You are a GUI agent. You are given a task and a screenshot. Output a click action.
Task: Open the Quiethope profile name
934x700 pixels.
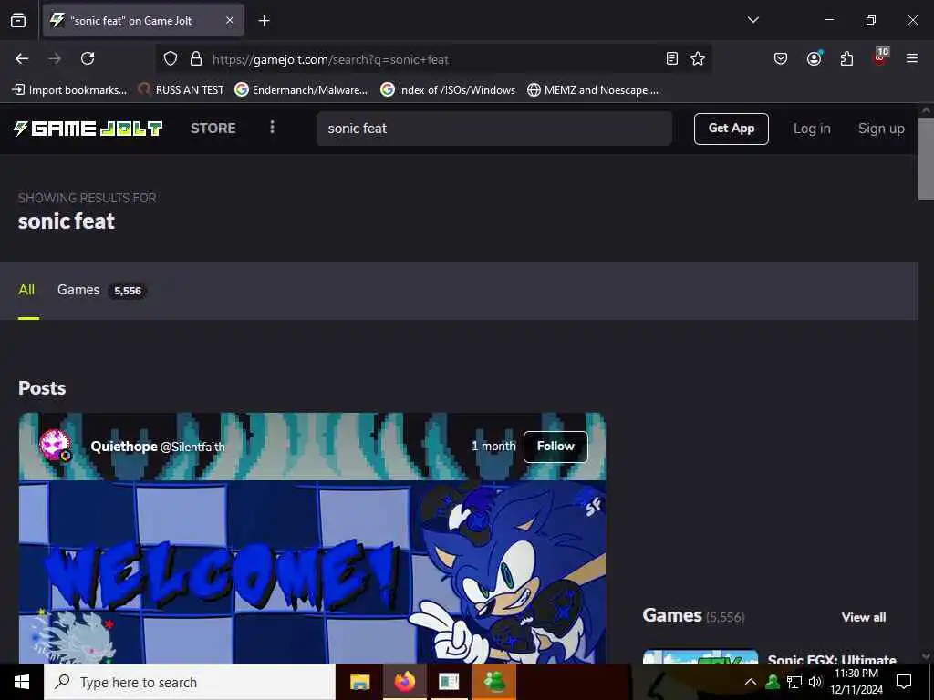click(x=124, y=447)
